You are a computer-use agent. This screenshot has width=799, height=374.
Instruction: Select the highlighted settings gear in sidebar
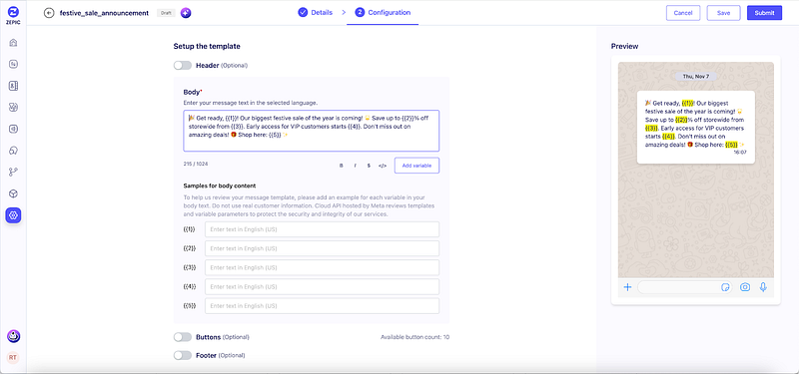(x=13, y=215)
